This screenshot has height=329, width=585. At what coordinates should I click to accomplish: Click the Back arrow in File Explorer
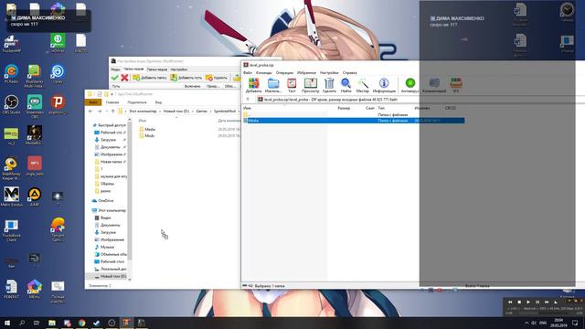pyautogui.click(x=90, y=111)
